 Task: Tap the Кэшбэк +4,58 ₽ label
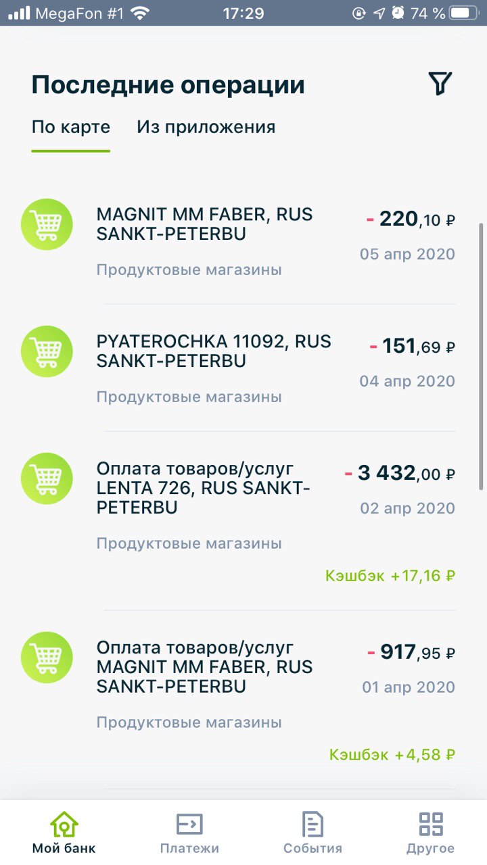coord(392,754)
